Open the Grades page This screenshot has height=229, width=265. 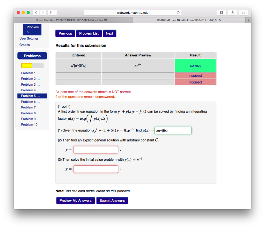(24, 45)
